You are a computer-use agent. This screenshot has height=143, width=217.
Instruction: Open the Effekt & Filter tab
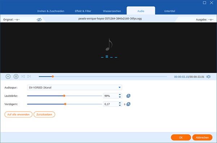pyautogui.click(x=83, y=11)
